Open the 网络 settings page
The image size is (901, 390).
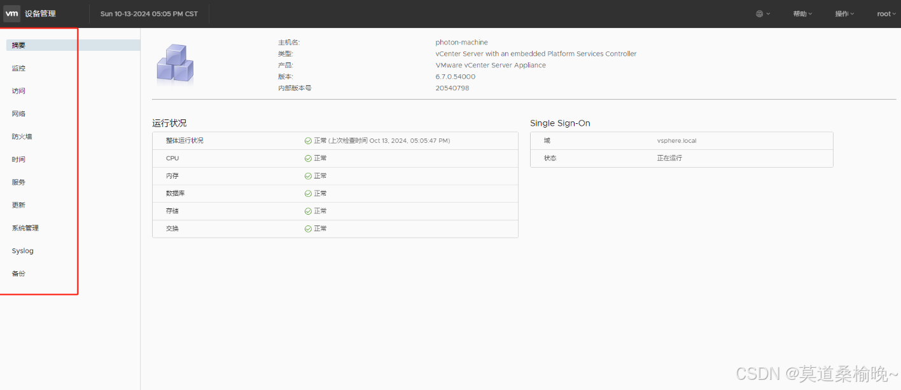point(18,114)
